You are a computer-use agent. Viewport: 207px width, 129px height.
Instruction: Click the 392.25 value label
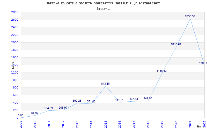click(x=77, y=101)
